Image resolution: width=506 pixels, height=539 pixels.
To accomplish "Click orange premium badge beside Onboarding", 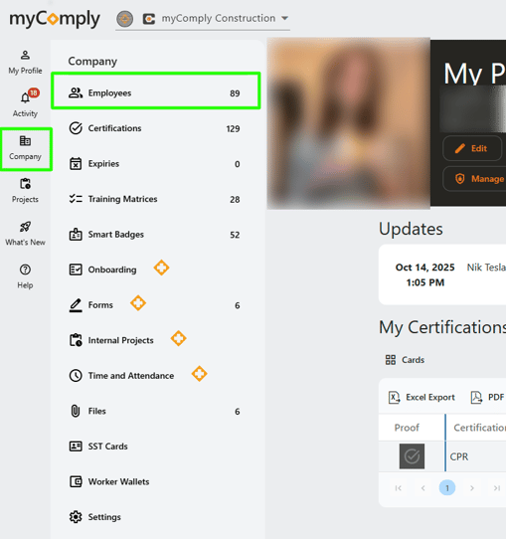I will tap(161, 268).
